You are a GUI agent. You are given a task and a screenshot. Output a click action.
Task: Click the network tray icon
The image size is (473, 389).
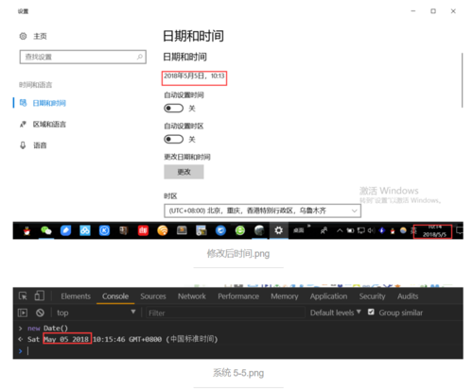pyautogui.click(x=361, y=230)
